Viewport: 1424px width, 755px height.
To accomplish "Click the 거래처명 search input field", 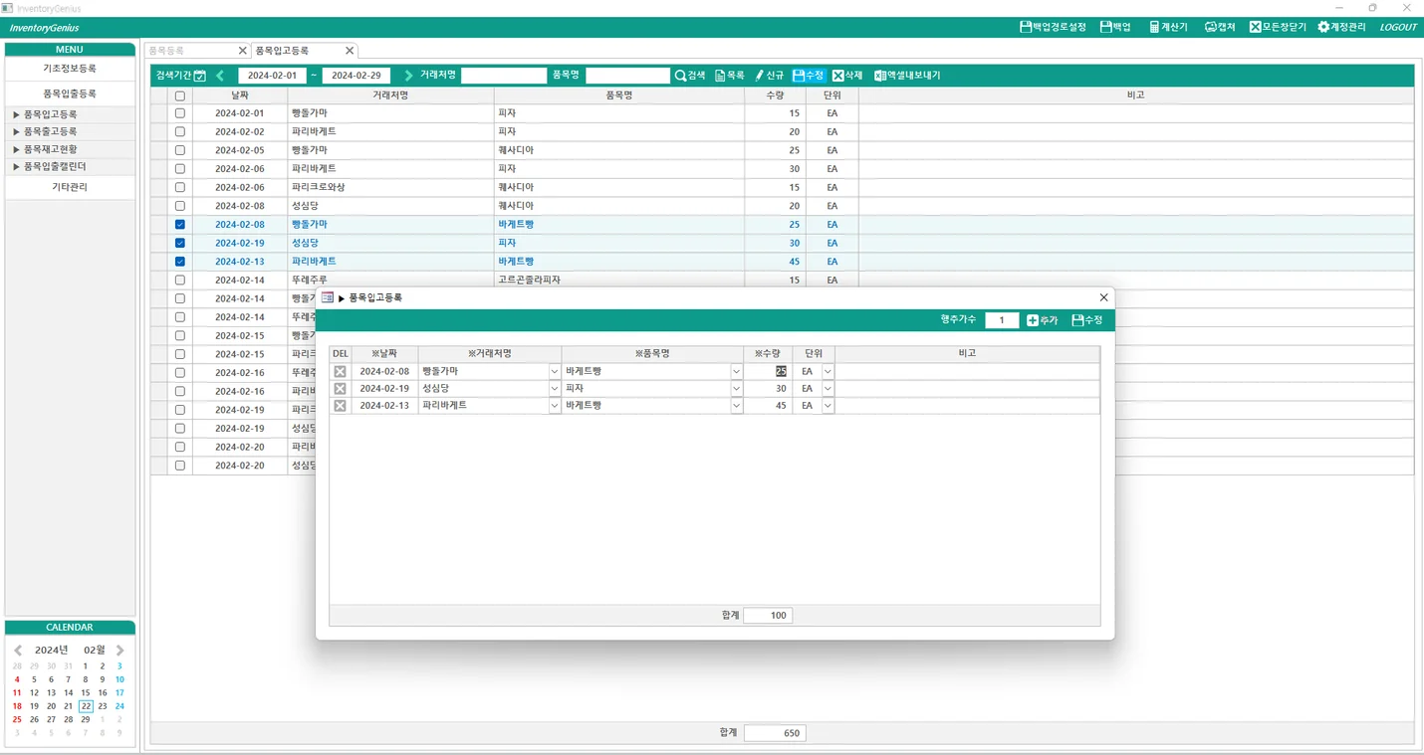I will coord(504,76).
